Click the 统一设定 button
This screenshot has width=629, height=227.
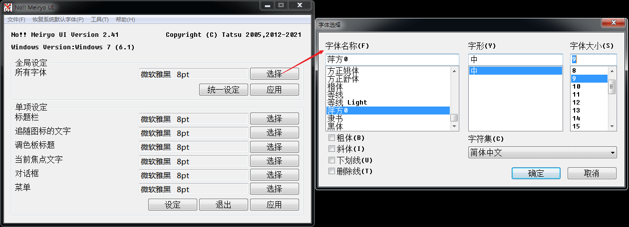coord(223,90)
